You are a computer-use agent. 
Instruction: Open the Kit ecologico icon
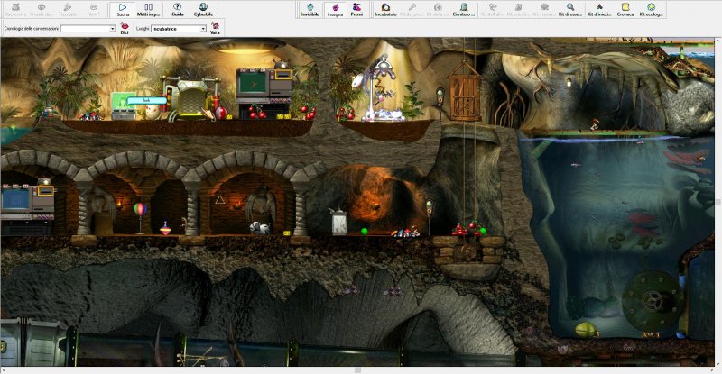(x=651, y=9)
